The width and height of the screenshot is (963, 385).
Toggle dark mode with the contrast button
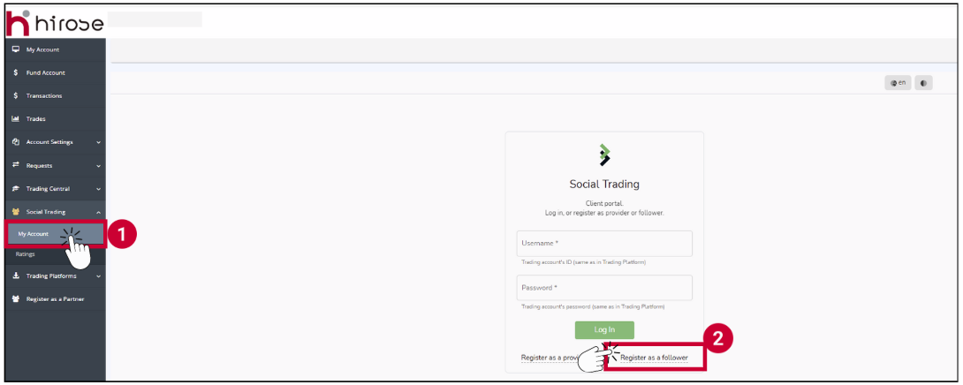tap(923, 83)
